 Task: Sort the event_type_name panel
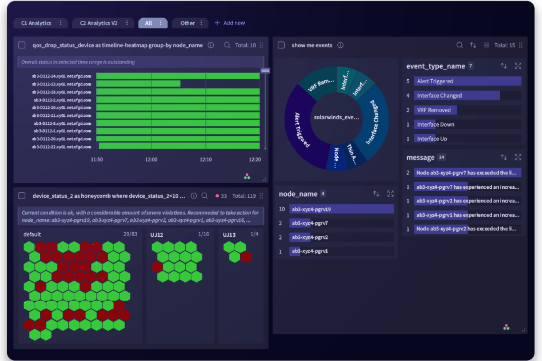click(x=504, y=66)
